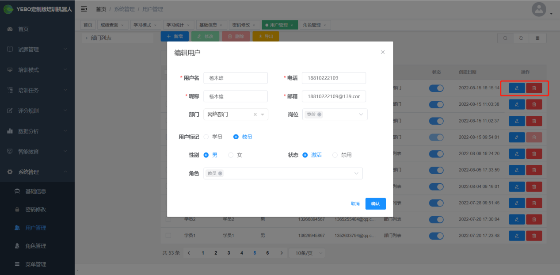
Task: Delete the user created 2022-08-15 11:03:38
Action: click(x=534, y=104)
